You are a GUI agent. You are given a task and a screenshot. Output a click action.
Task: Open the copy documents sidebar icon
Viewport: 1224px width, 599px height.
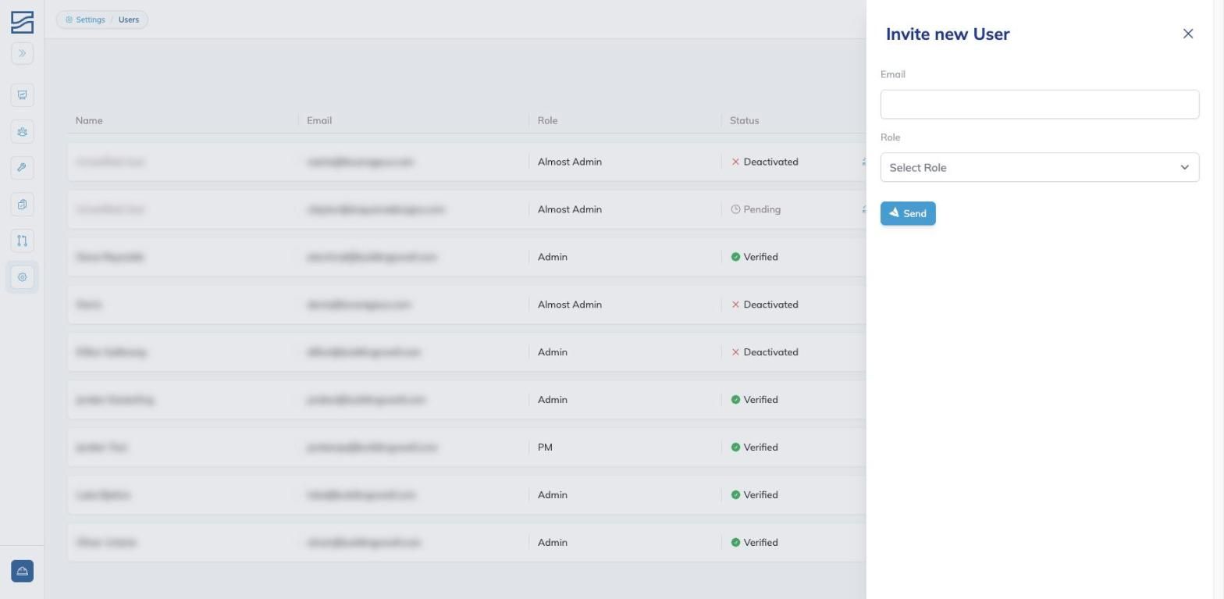pos(22,205)
